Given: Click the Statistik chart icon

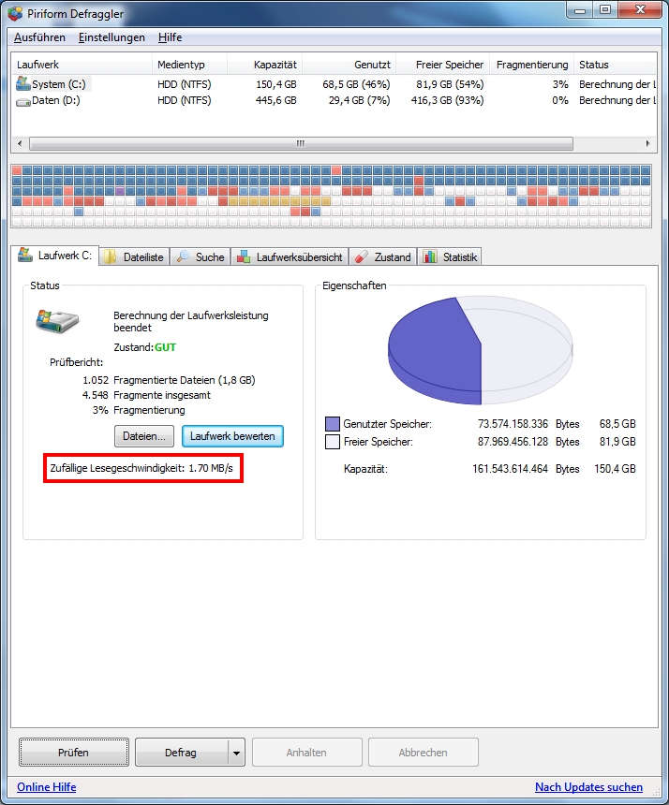Looking at the screenshot, I should (x=430, y=256).
